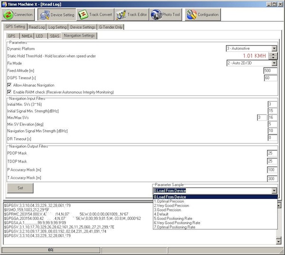The image size is (285, 255).
Task: Click the Min SV Elevation field
Action: (x=272, y=124)
